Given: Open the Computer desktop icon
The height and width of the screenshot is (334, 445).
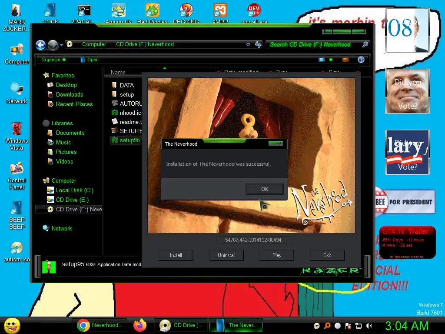Looking at the screenshot, I should 17,54.
